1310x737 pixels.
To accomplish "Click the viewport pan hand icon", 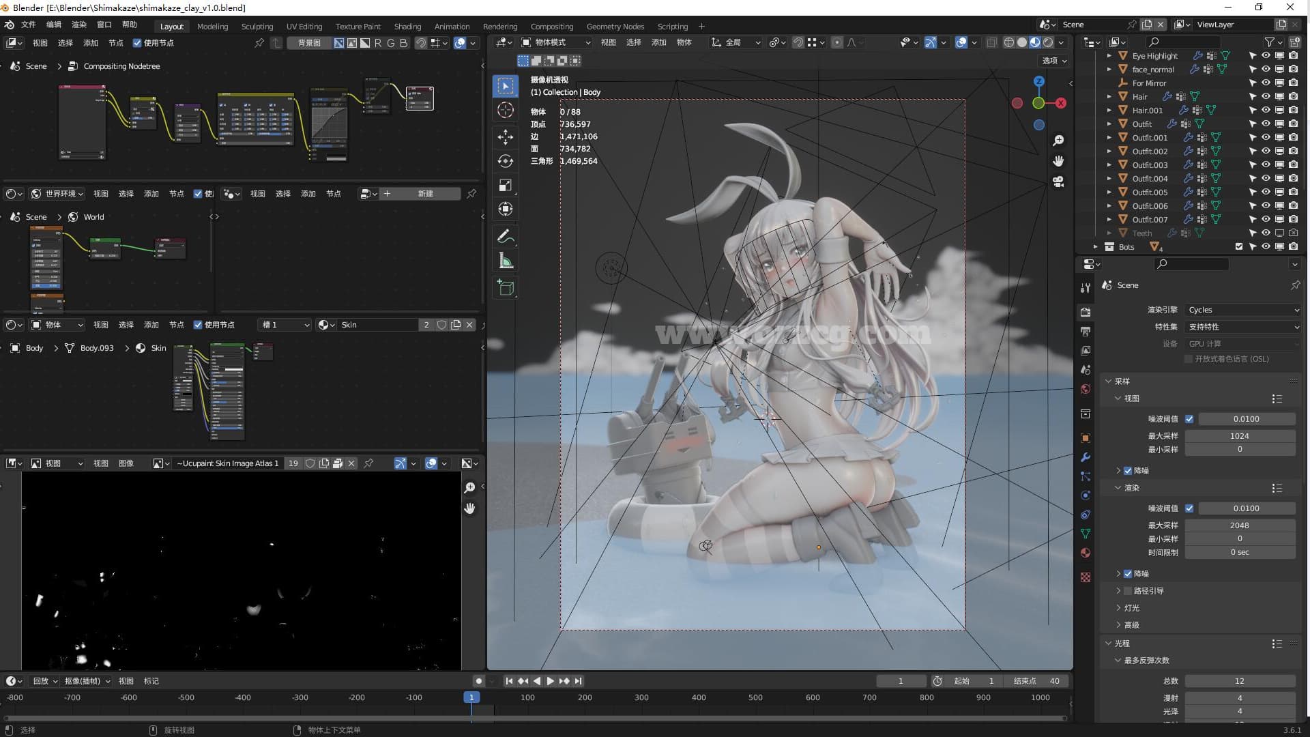I will (x=1058, y=161).
